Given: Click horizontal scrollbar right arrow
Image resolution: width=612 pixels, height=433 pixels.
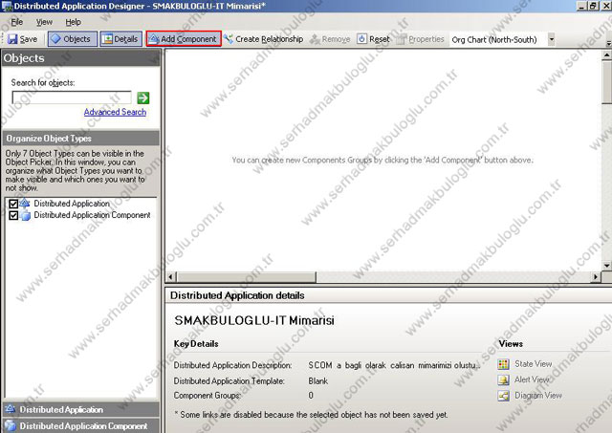Looking at the screenshot, I should click(x=596, y=277).
